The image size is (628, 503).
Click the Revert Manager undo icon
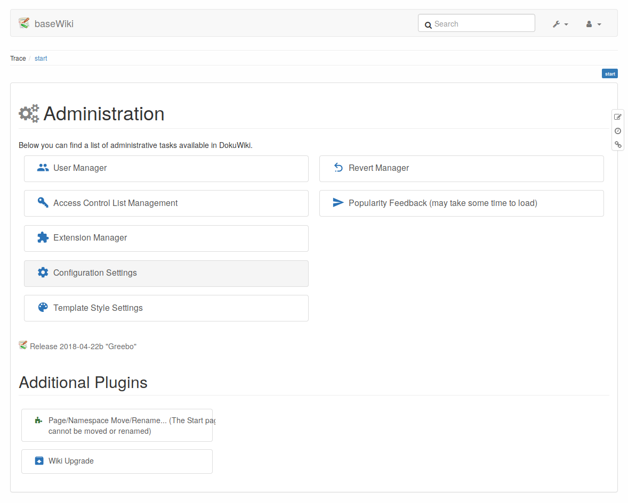[x=338, y=168]
